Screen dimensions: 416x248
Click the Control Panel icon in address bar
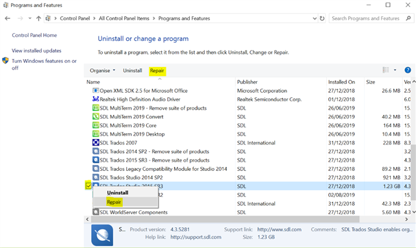pyautogui.click(x=48, y=18)
